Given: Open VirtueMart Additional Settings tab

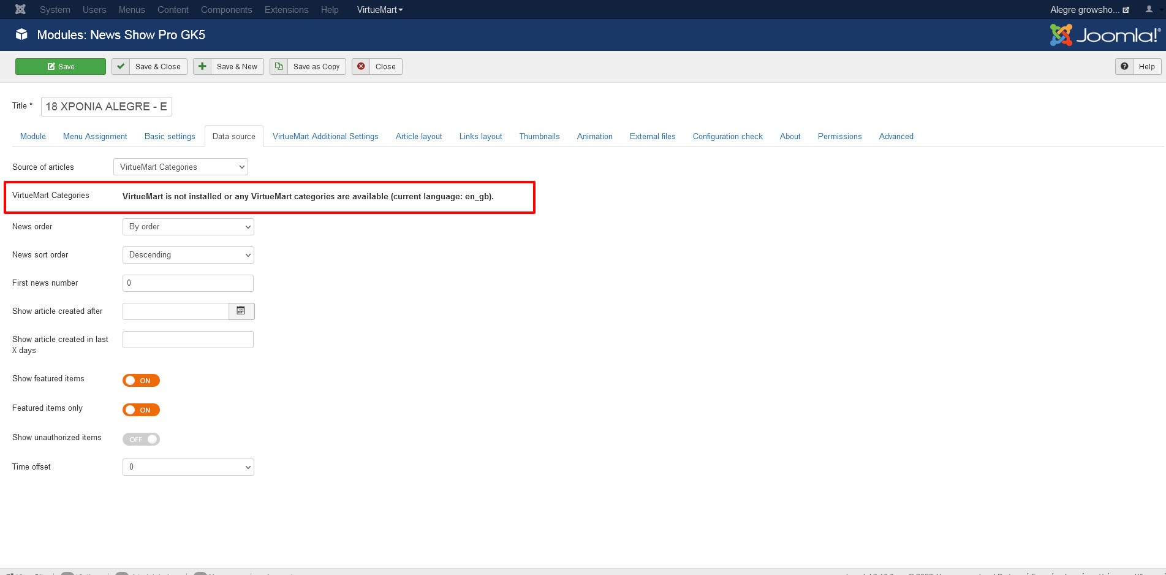Looking at the screenshot, I should tap(325, 137).
